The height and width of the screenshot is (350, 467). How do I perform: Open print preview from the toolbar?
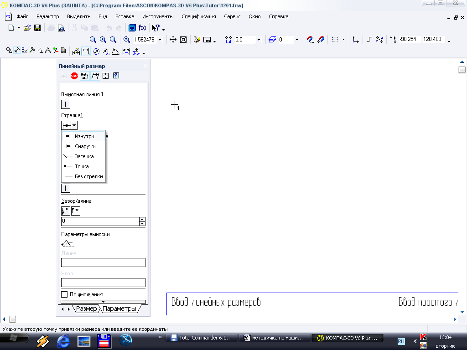(x=62, y=28)
